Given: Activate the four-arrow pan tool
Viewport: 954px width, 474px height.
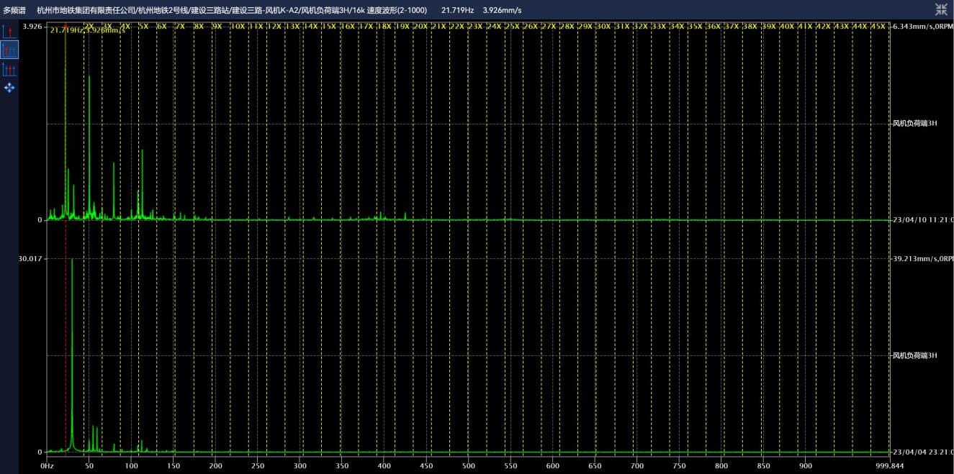Looking at the screenshot, I should click(9, 88).
